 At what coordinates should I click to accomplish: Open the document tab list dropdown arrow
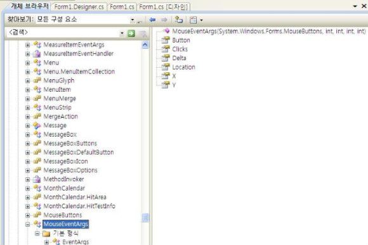[355, 6]
